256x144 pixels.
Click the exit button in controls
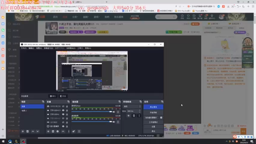point(153,131)
